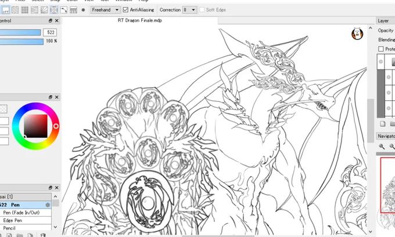The width and height of the screenshot is (395, 237).
Task: Select the concentric circle snap guide
Action: coord(54,10)
